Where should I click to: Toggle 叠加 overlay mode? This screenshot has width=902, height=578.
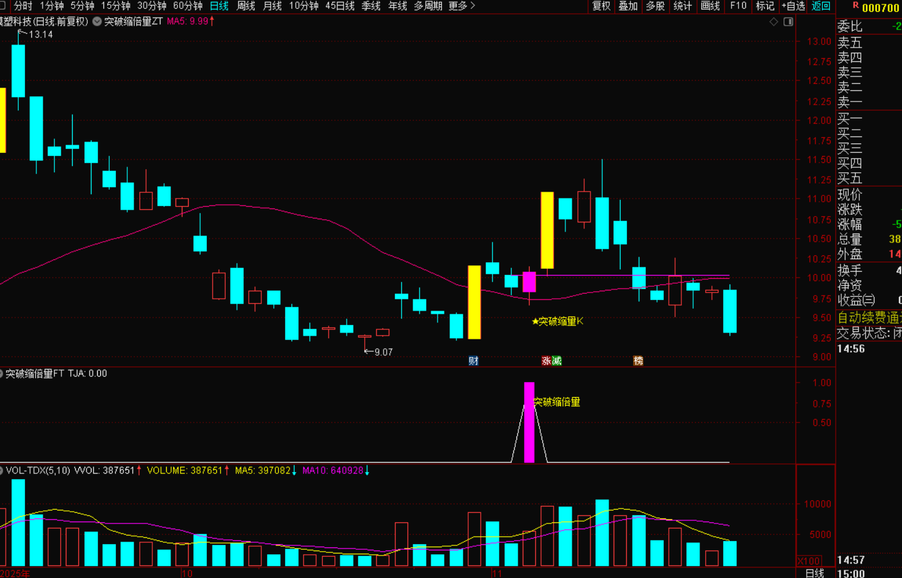pyautogui.click(x=628, y=6)
